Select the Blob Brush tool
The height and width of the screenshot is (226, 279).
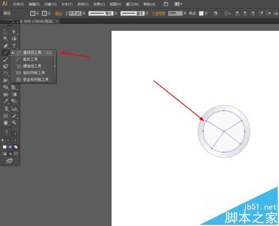[6, 67]
